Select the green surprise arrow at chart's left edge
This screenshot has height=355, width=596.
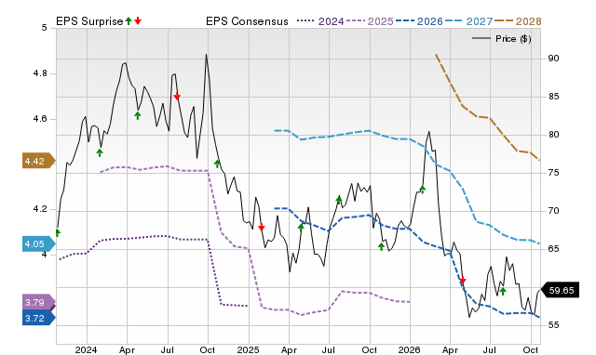click(58, 232)
